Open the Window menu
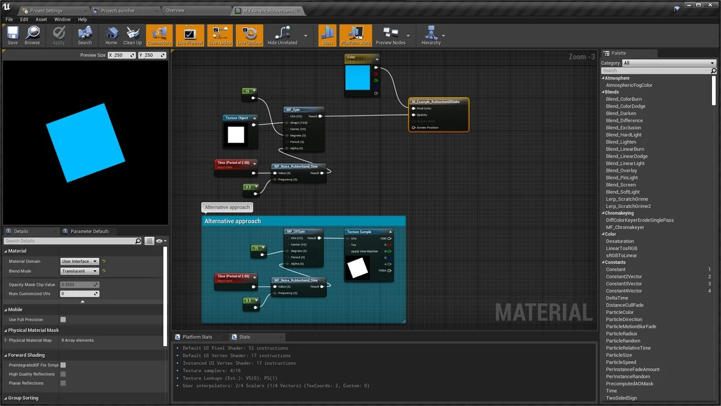The image size is (721, 406). [x=62, y=19]
